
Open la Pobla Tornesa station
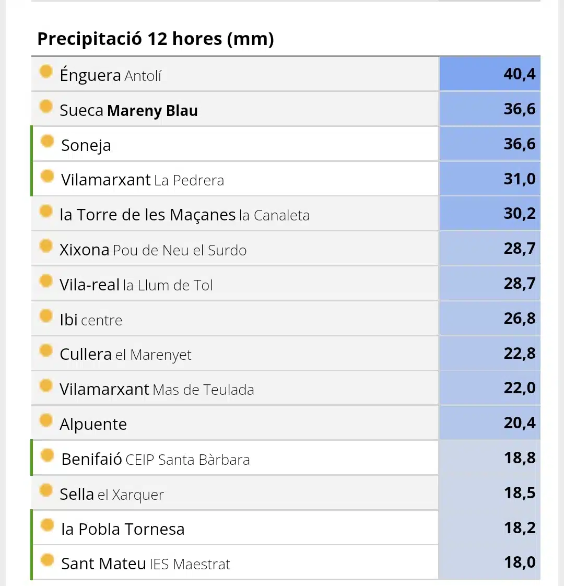pyautogui.click(x=123, y=529)
